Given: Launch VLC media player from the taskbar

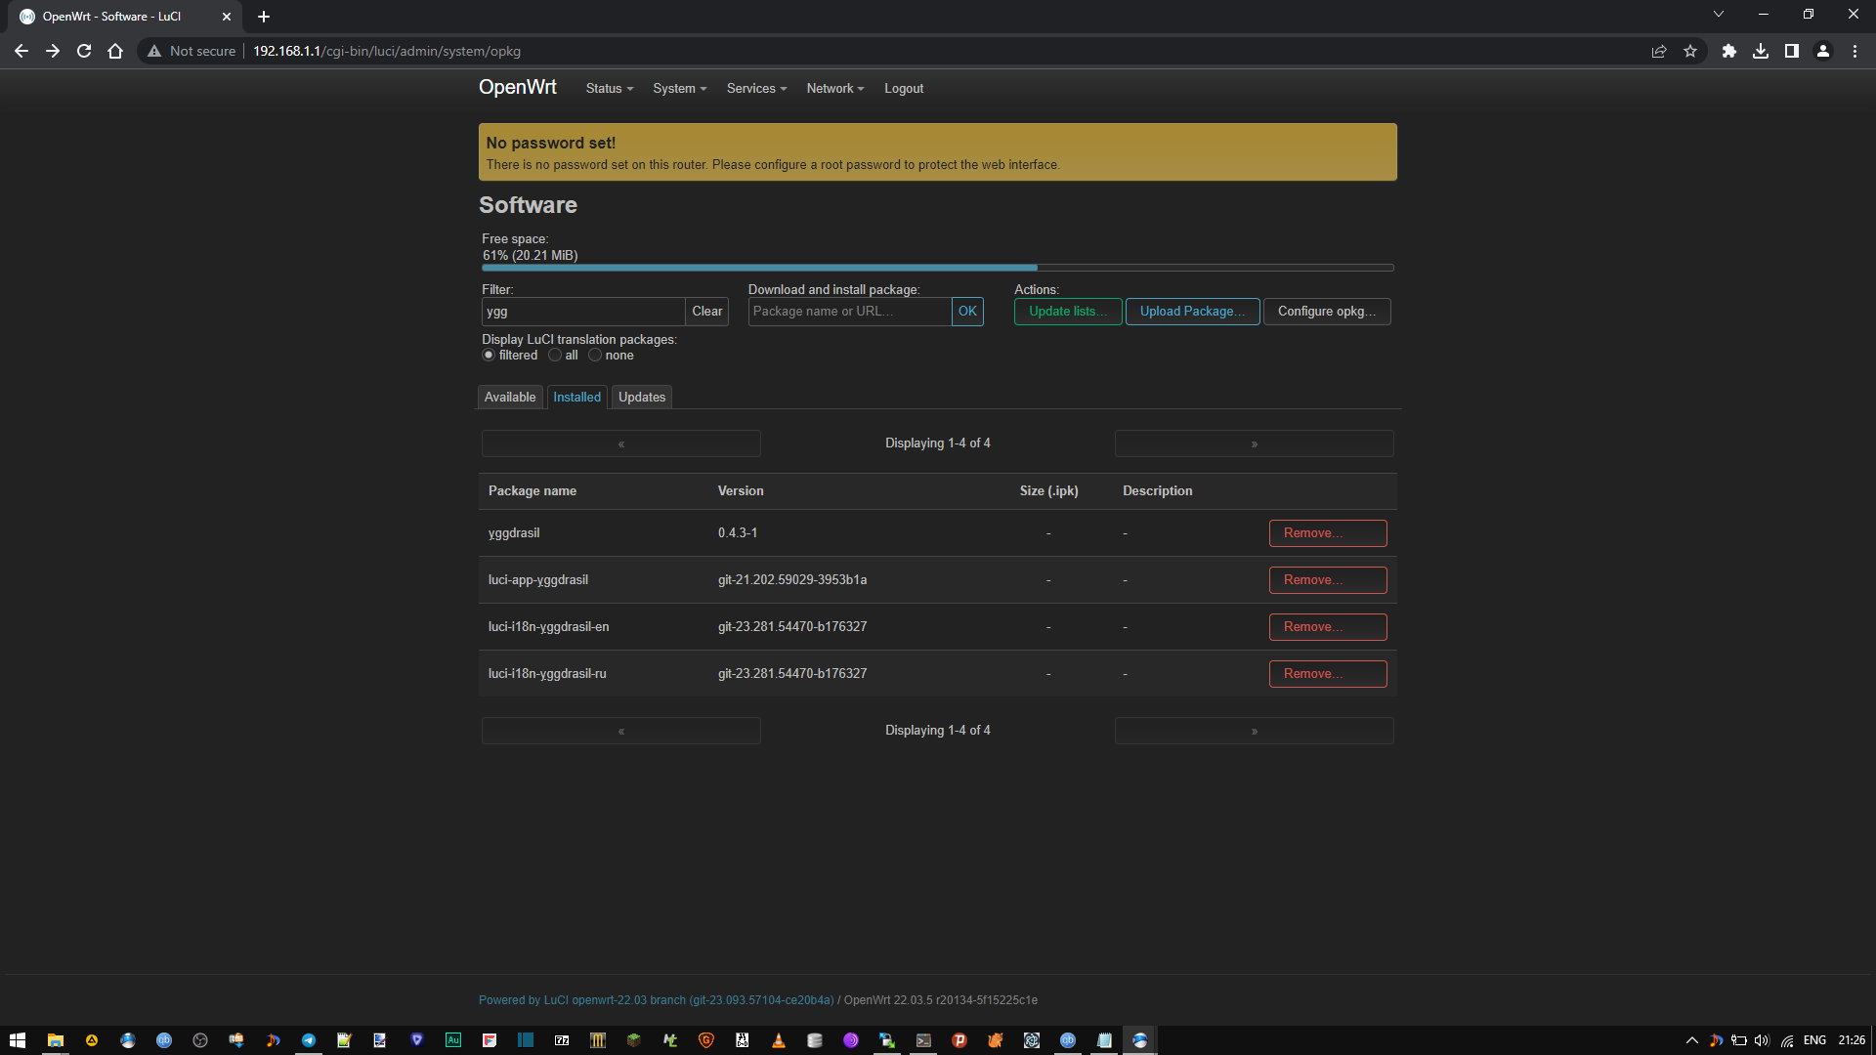Looking at the screenshot, I should tap(778, 1040).
